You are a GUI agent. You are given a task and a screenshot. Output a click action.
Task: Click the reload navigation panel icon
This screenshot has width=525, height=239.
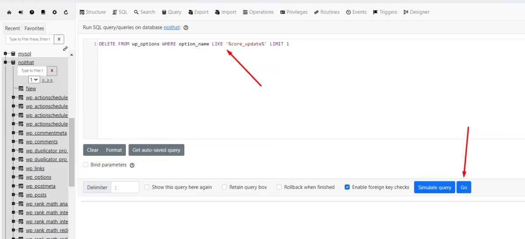coord(66,12)
